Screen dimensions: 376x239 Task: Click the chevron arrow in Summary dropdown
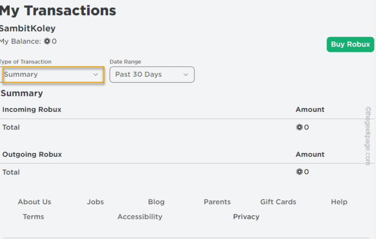point(96,74)
